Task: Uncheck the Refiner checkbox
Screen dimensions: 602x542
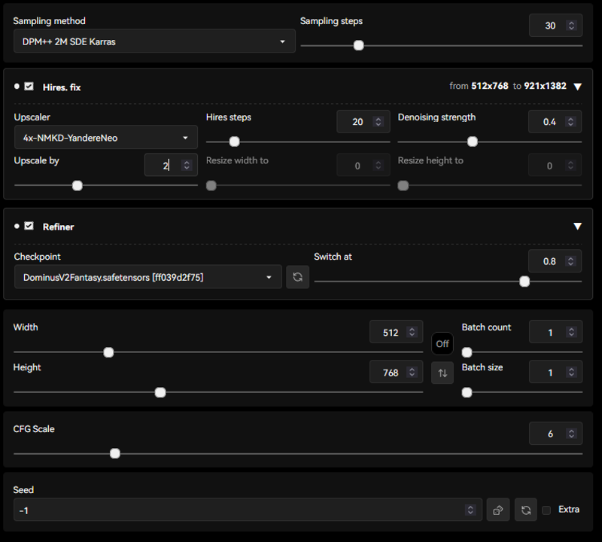Action: (29, 226)
